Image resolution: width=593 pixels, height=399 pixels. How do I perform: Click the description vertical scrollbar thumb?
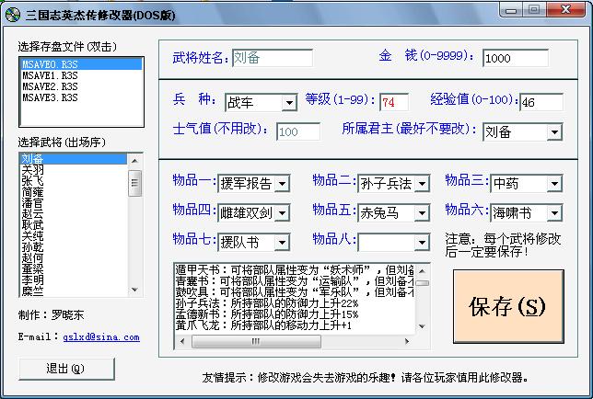tap(423, 283)
